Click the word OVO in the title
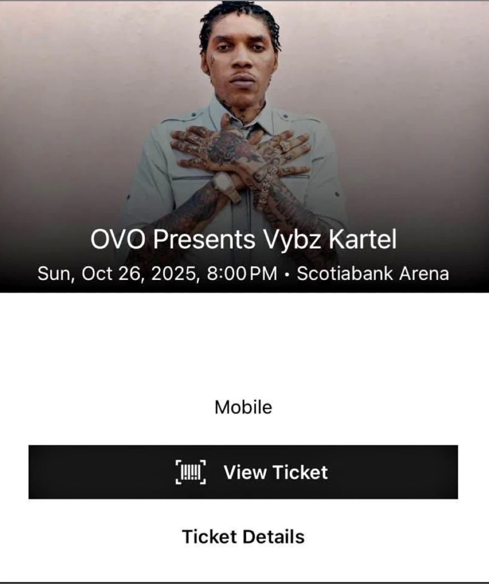489x584 pixels. point(118,239)
